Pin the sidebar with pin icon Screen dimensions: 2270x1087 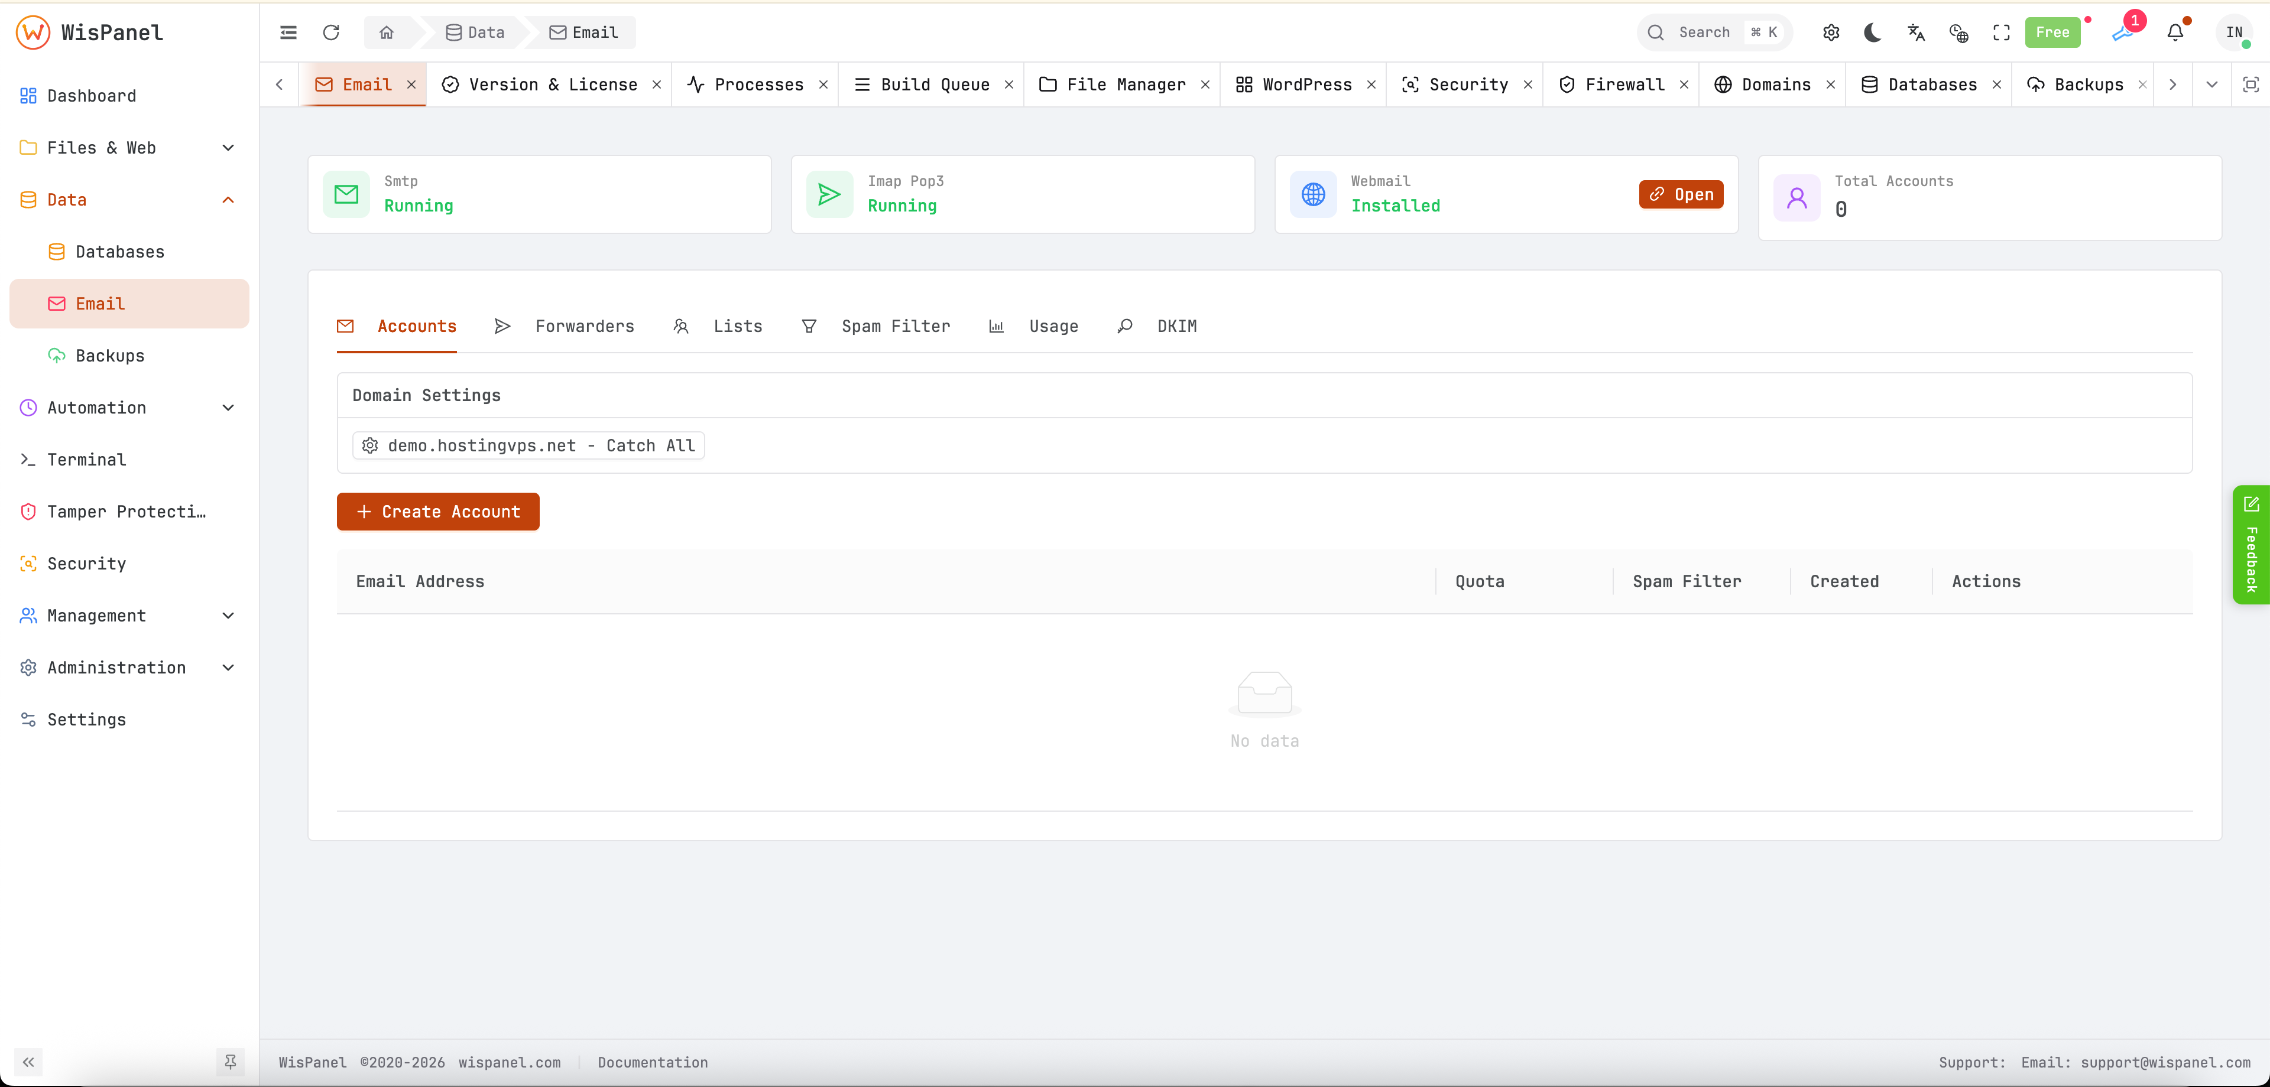pos(230,1062)
